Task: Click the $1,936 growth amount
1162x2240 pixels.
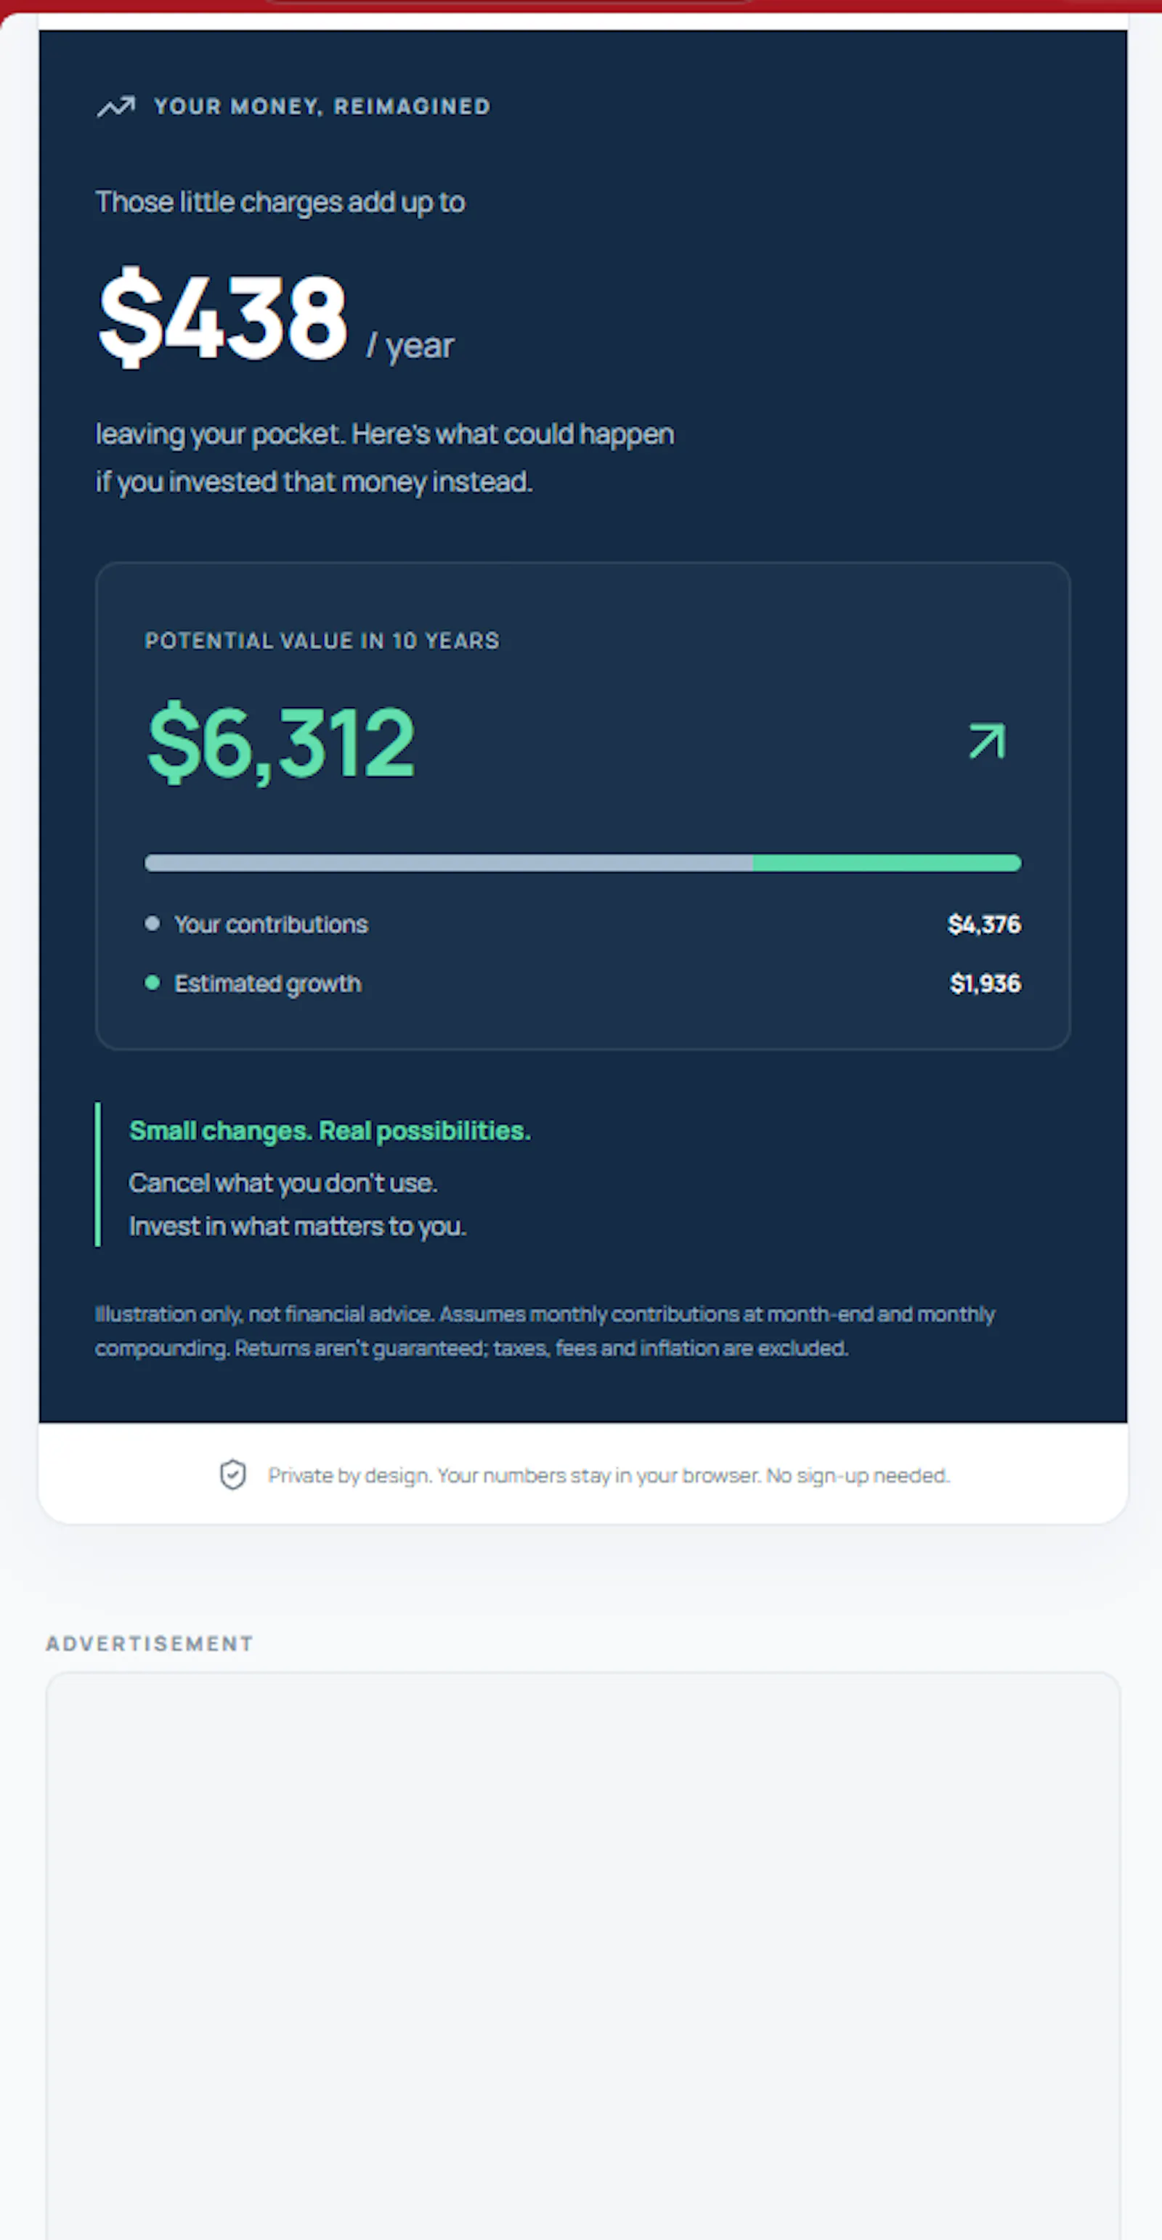Action: pos(986,983)
